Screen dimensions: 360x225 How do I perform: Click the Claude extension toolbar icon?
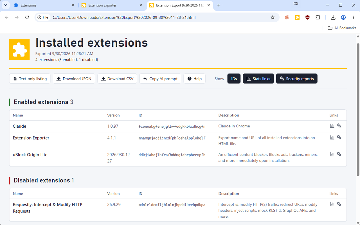287,17
